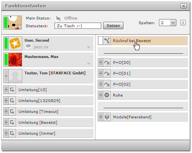Expand the Mustermann, Max entry arrow

tap(88, 63)
